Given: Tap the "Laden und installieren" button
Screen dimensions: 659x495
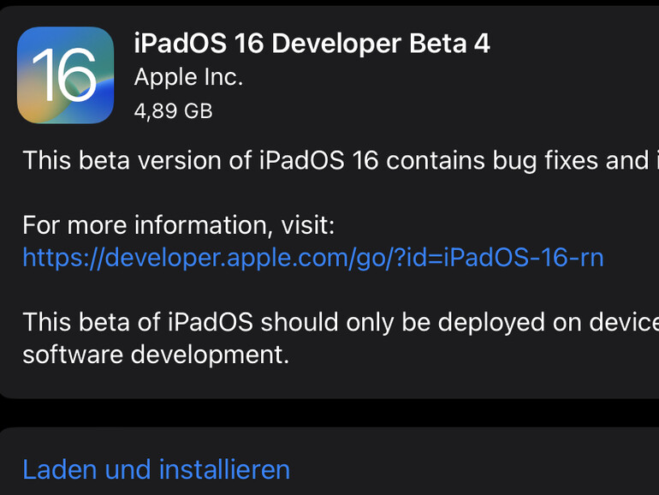Looking at the screenshot, I should [156, 469].
